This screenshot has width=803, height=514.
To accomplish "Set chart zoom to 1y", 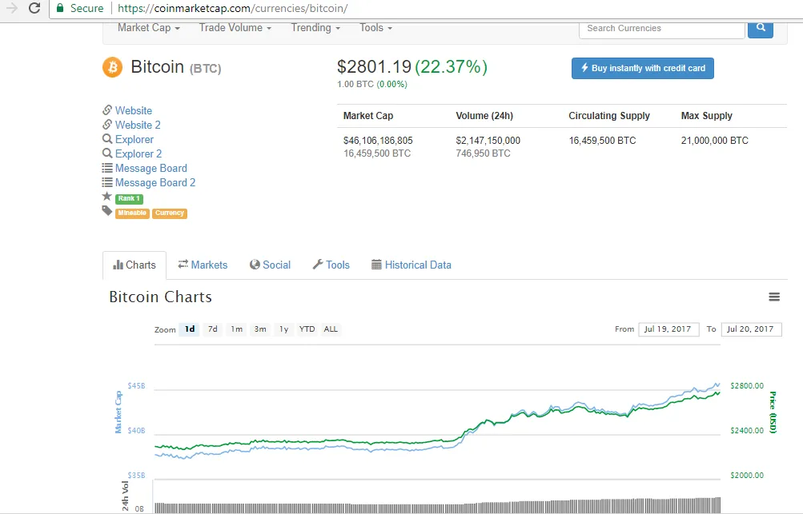I will tap(283, 329).
